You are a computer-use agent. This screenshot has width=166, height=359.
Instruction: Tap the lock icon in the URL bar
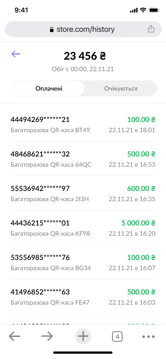(52, 30)
